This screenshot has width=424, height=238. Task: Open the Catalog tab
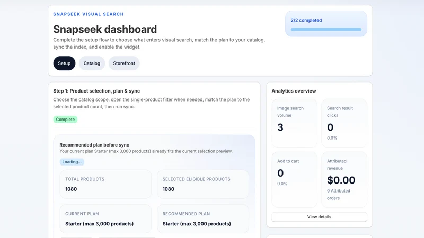pos(92,63)
